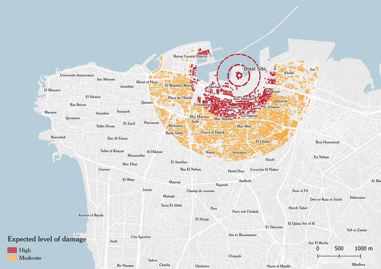Screen dimensions: 381x269
Task: Click the 'Expected level of damage' legend title
Action: (47, 239)
